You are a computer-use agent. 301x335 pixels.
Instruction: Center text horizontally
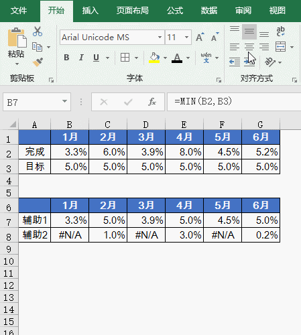pos(249,47)
